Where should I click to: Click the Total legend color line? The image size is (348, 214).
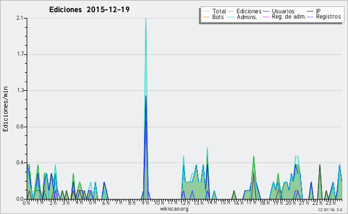tap(206, 12)
